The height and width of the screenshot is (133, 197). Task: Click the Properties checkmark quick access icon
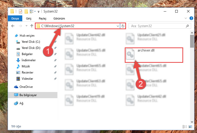(20, 12)
